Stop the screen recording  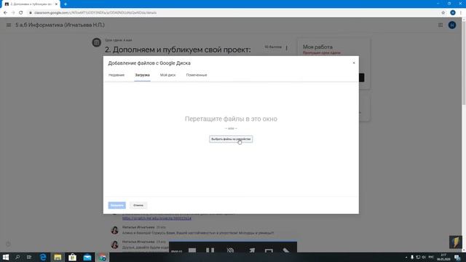click(x=192, y=250)
